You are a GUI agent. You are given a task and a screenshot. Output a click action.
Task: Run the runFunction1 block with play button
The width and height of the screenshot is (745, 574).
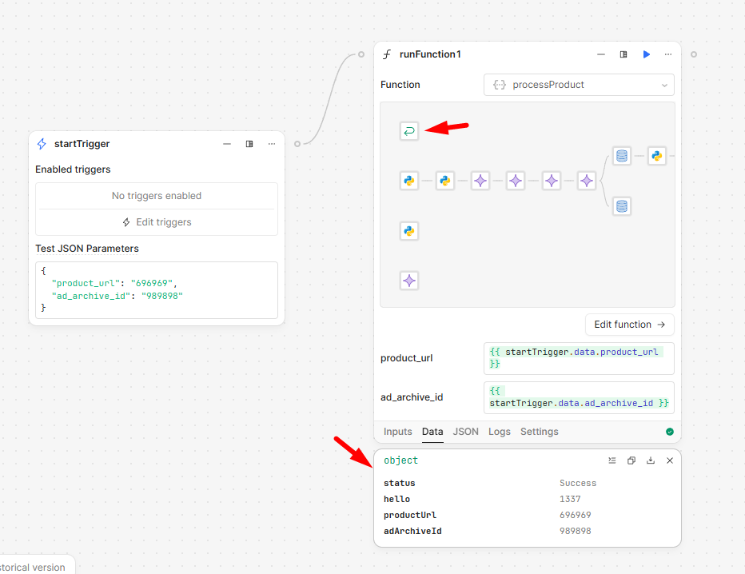click(646, 54)
